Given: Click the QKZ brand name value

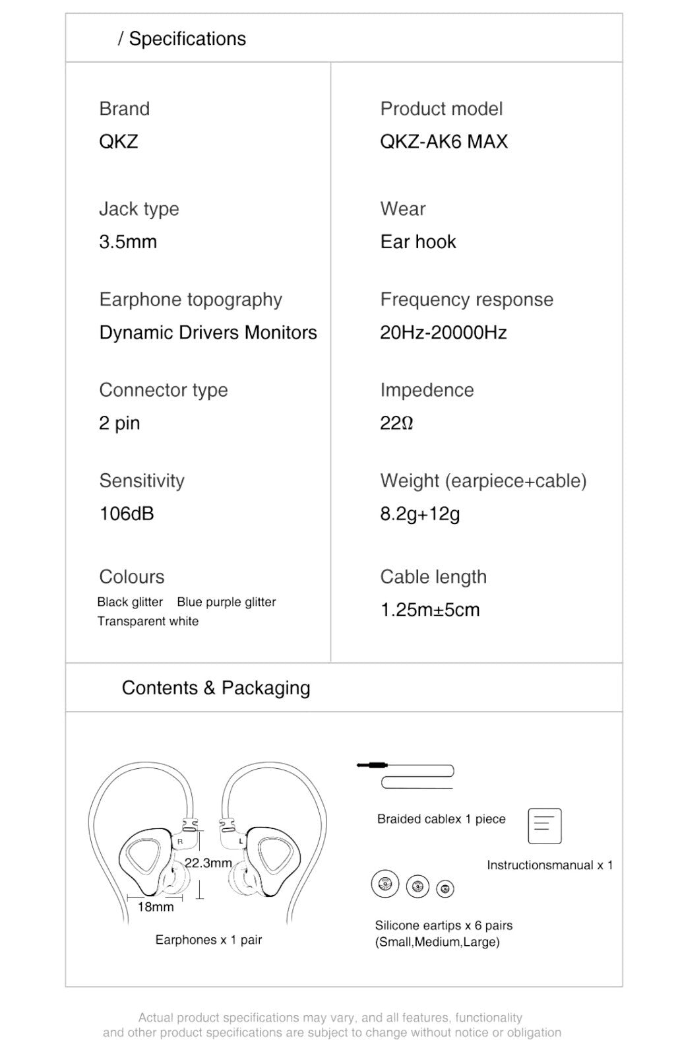Looking at the screenshot, I should [x=119, y=141].
